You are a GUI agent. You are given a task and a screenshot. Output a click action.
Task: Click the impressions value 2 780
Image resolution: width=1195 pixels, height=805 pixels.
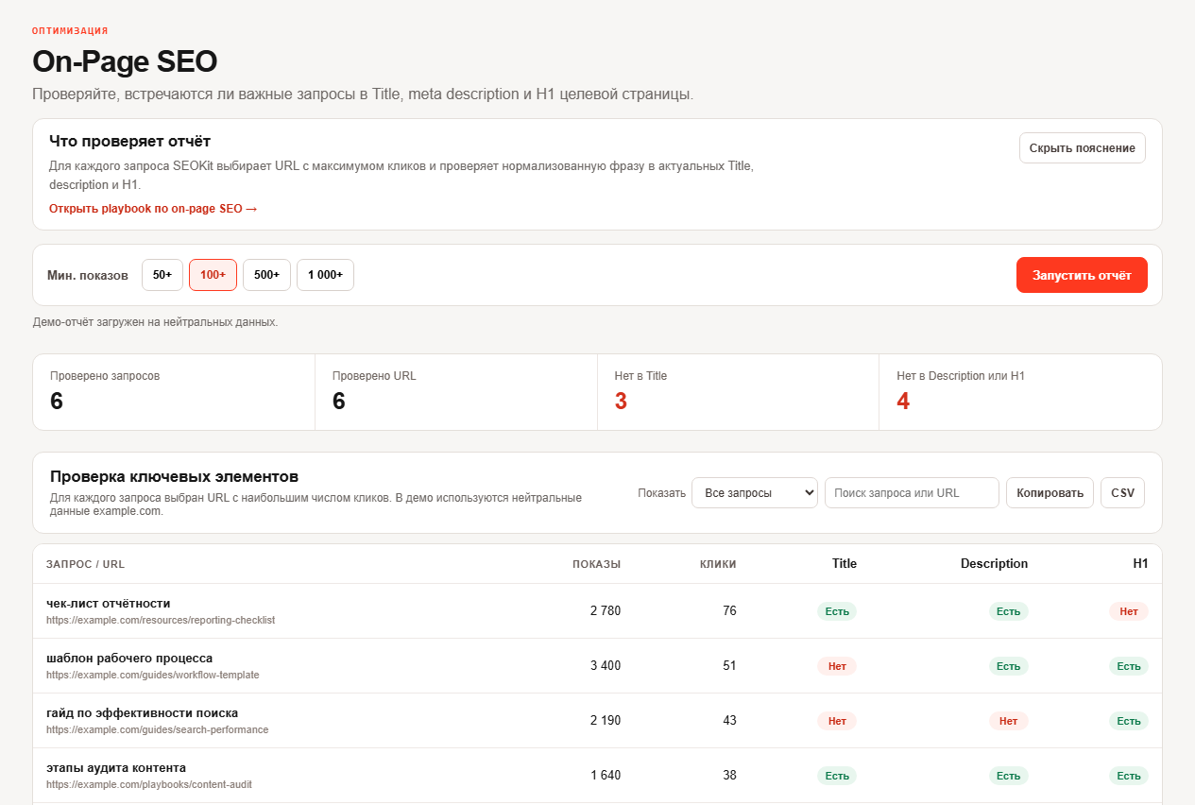606,611
